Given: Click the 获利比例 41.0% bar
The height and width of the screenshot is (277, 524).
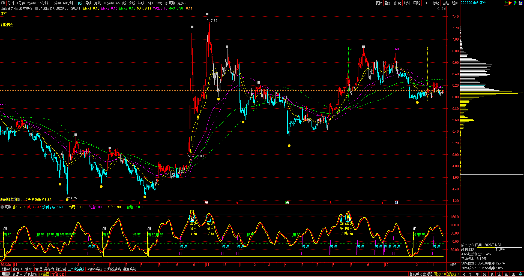Looking at the screenshot, I should 499,249.
